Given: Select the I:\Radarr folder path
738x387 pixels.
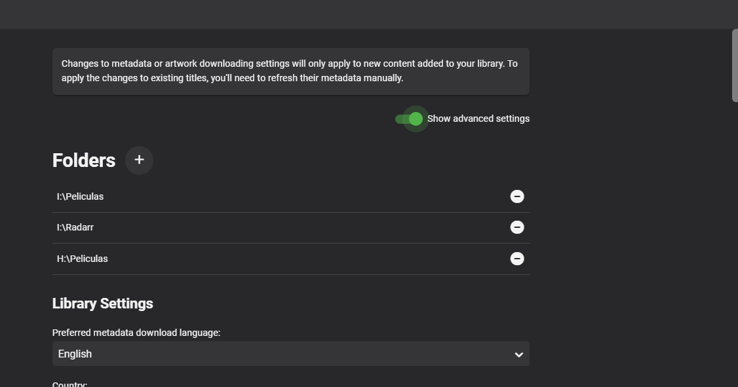Looking at the screenshot, I should point(75,227).
